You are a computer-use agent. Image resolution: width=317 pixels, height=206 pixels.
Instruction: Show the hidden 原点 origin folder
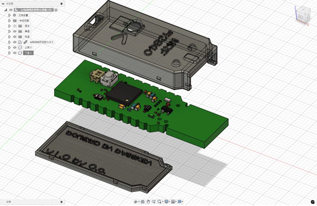pos(15,26)
